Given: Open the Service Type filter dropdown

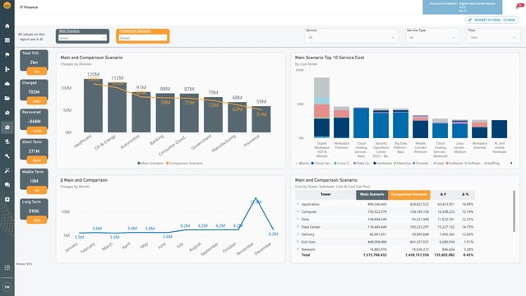Looking at the screenshot, I should coord(432,37).
